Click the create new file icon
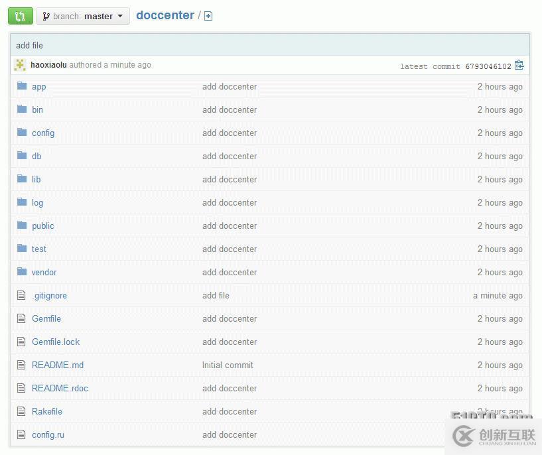The height and width of the screenshot is (455, 542). pos(208,16)
